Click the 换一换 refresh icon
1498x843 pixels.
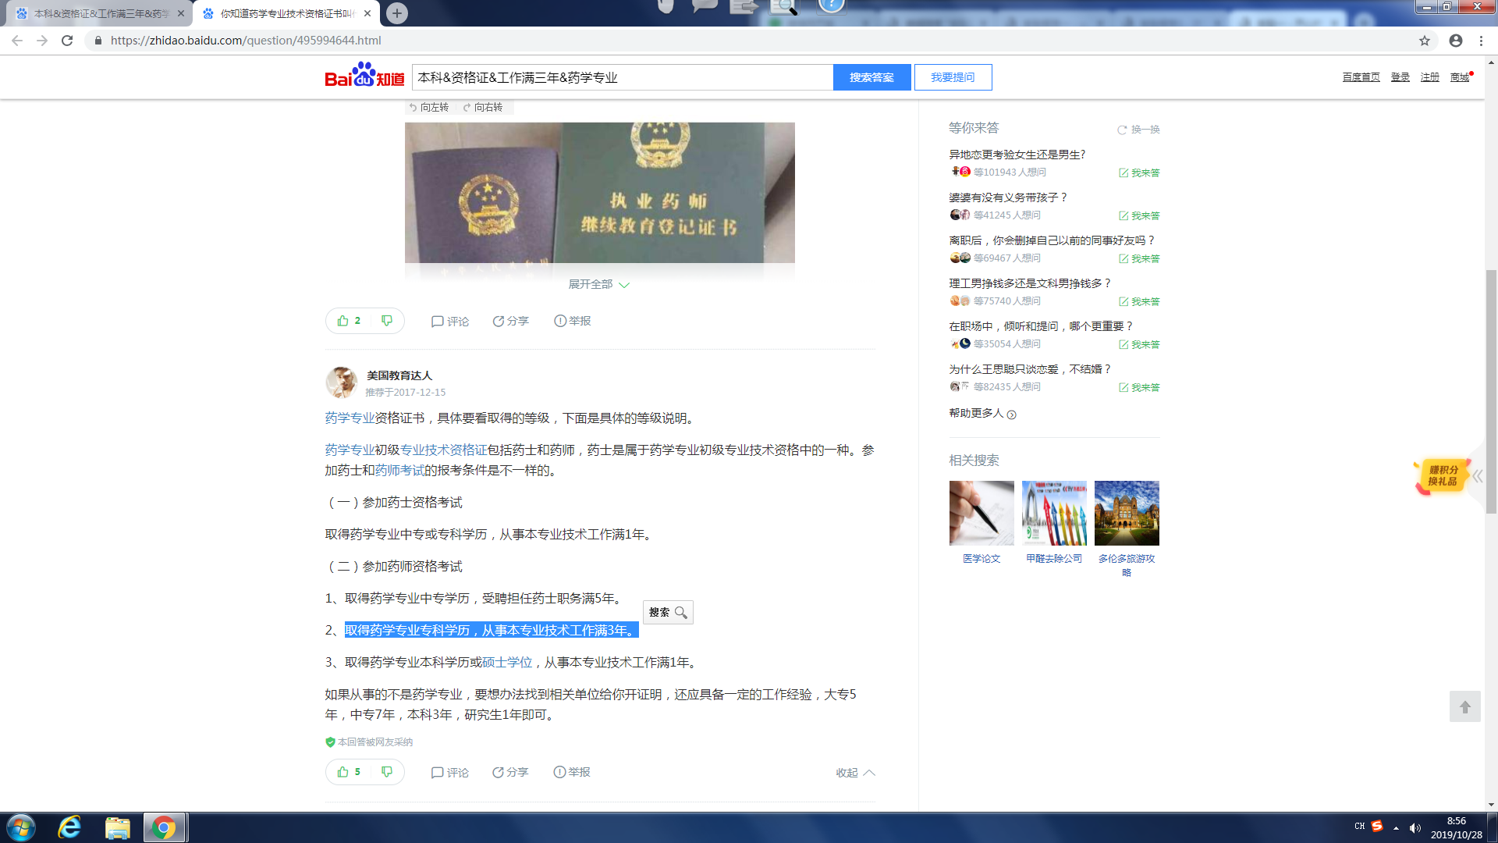point(1122,130)
